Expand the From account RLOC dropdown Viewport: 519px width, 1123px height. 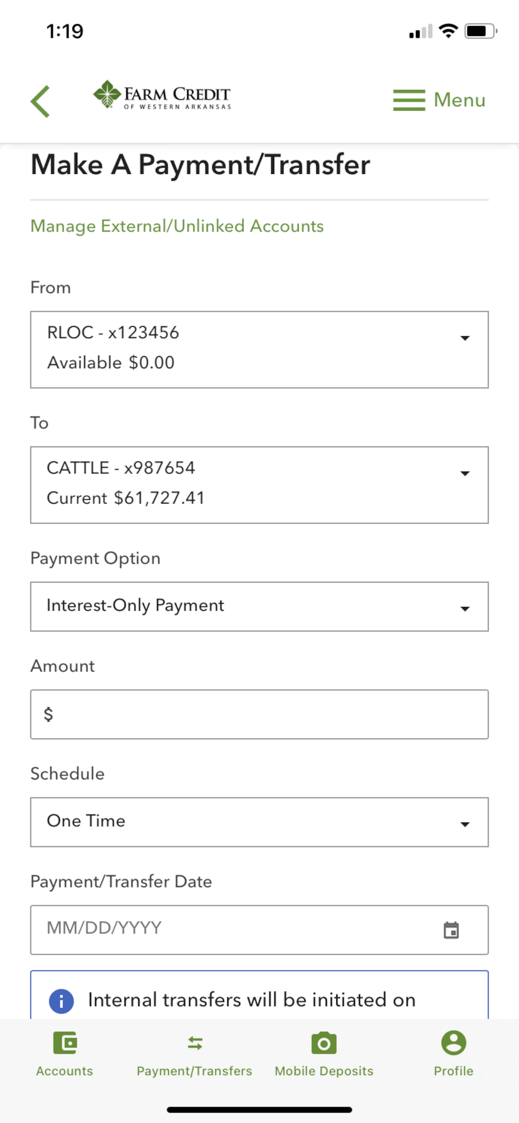point(259,350)
